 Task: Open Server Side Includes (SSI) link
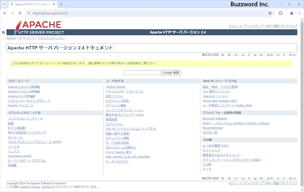220,101
